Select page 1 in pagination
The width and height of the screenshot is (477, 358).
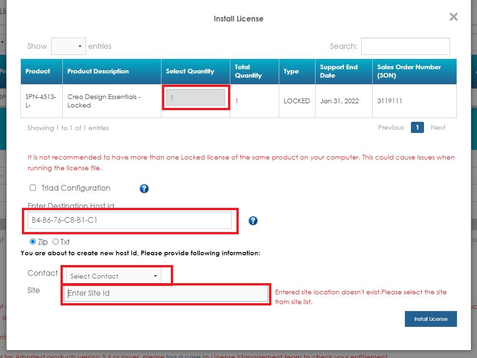pyautogui.click(x=417, y=127)
